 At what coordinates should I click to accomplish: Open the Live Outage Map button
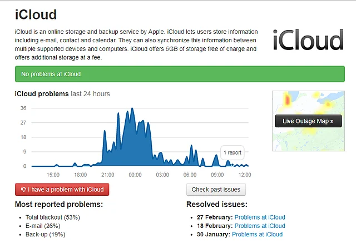click(x=308, y=121)
